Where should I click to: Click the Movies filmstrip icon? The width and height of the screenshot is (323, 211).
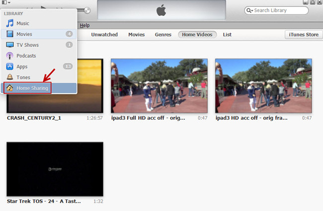(x=9, y=34)
